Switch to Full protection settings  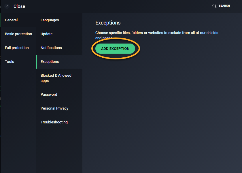point(17,48)
